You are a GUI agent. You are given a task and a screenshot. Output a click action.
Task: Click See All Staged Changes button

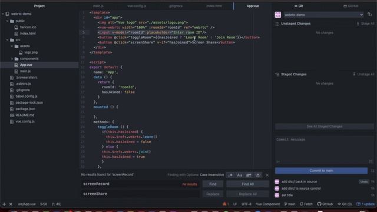325,127
